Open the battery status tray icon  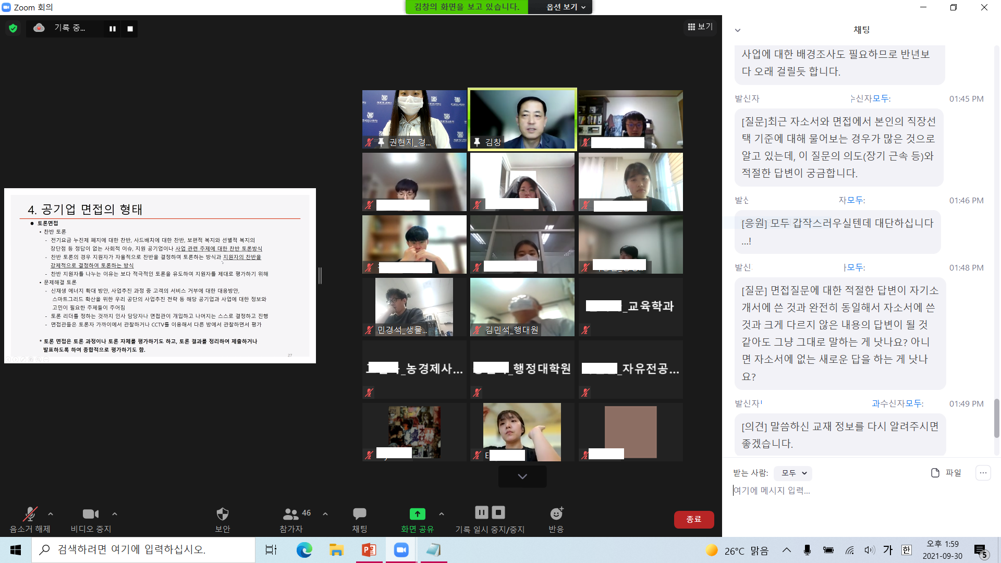828,550
